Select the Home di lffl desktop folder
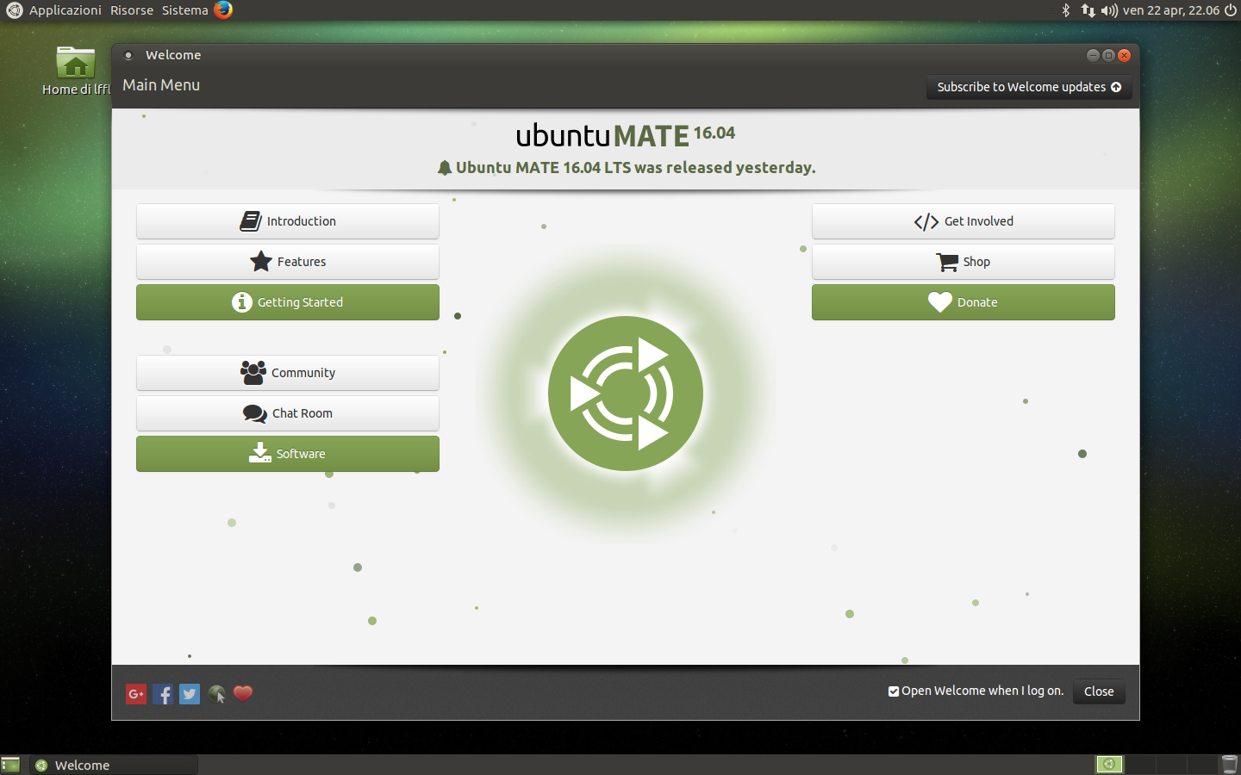Viewport: 1241px width, 775px height. click(76, 71)
